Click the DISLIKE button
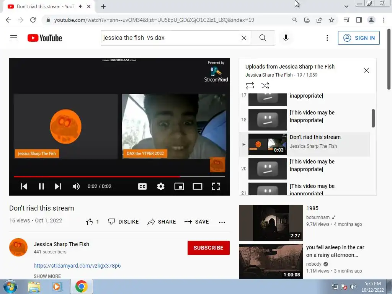Viewport: 392px width, 294px height. point(123,222)
